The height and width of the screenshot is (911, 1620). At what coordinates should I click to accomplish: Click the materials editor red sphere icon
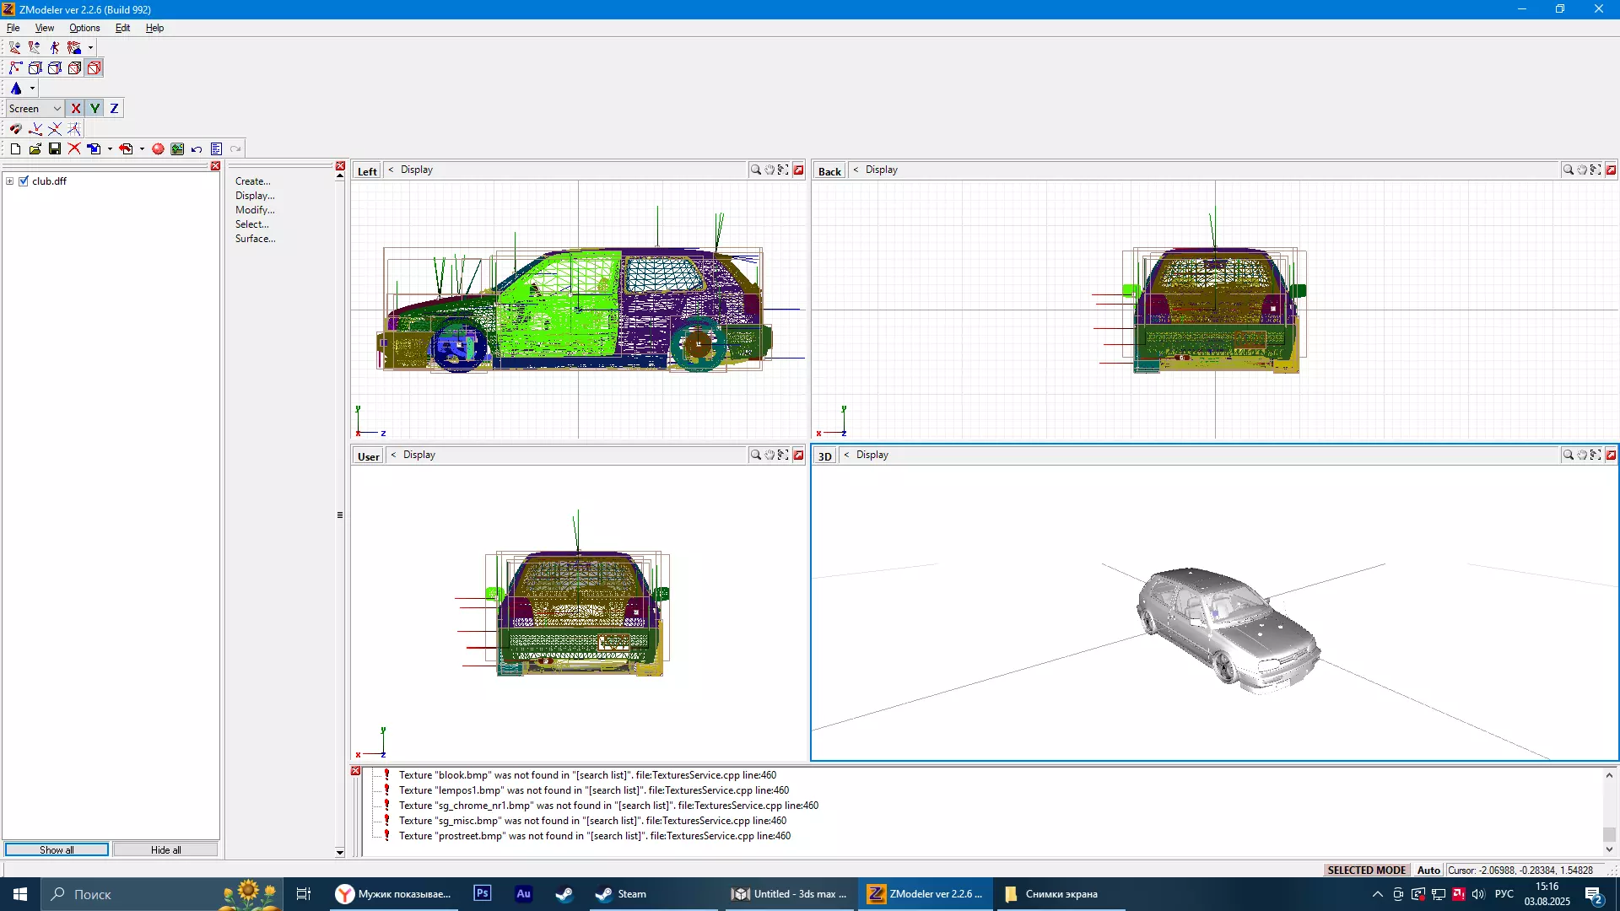158,149
